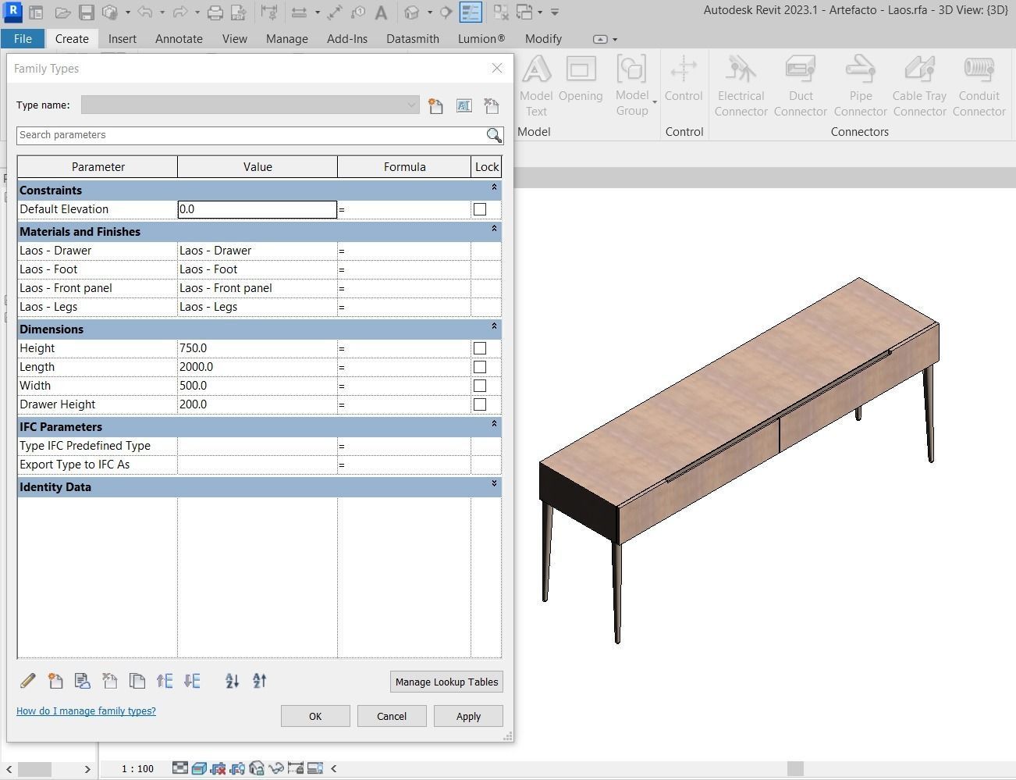Viewport: 1016px width, 780px height.
Task: Click the Undo arrow icon
Action: pos(145,12)
